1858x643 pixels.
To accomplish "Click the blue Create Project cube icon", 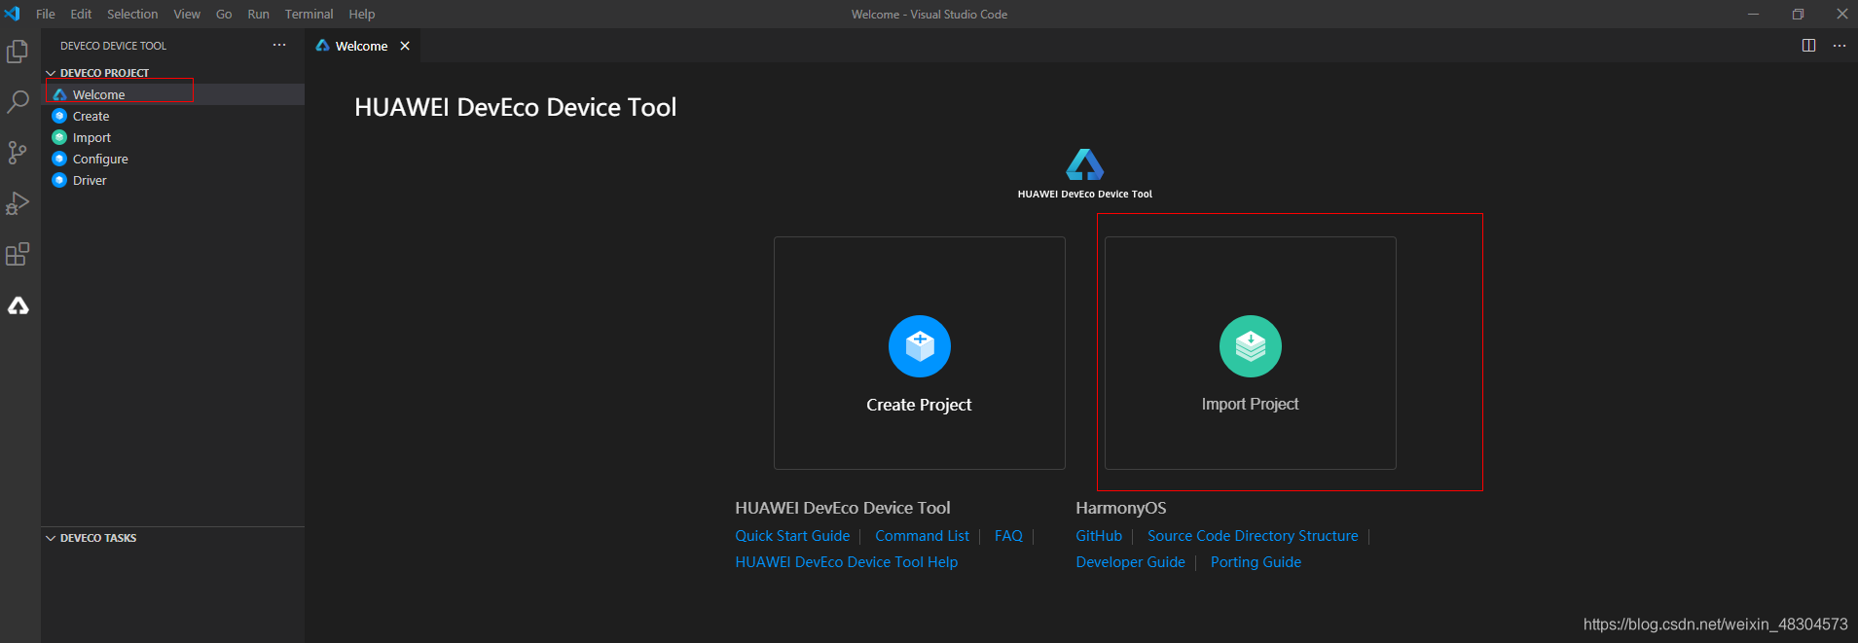I will (919, 346).
